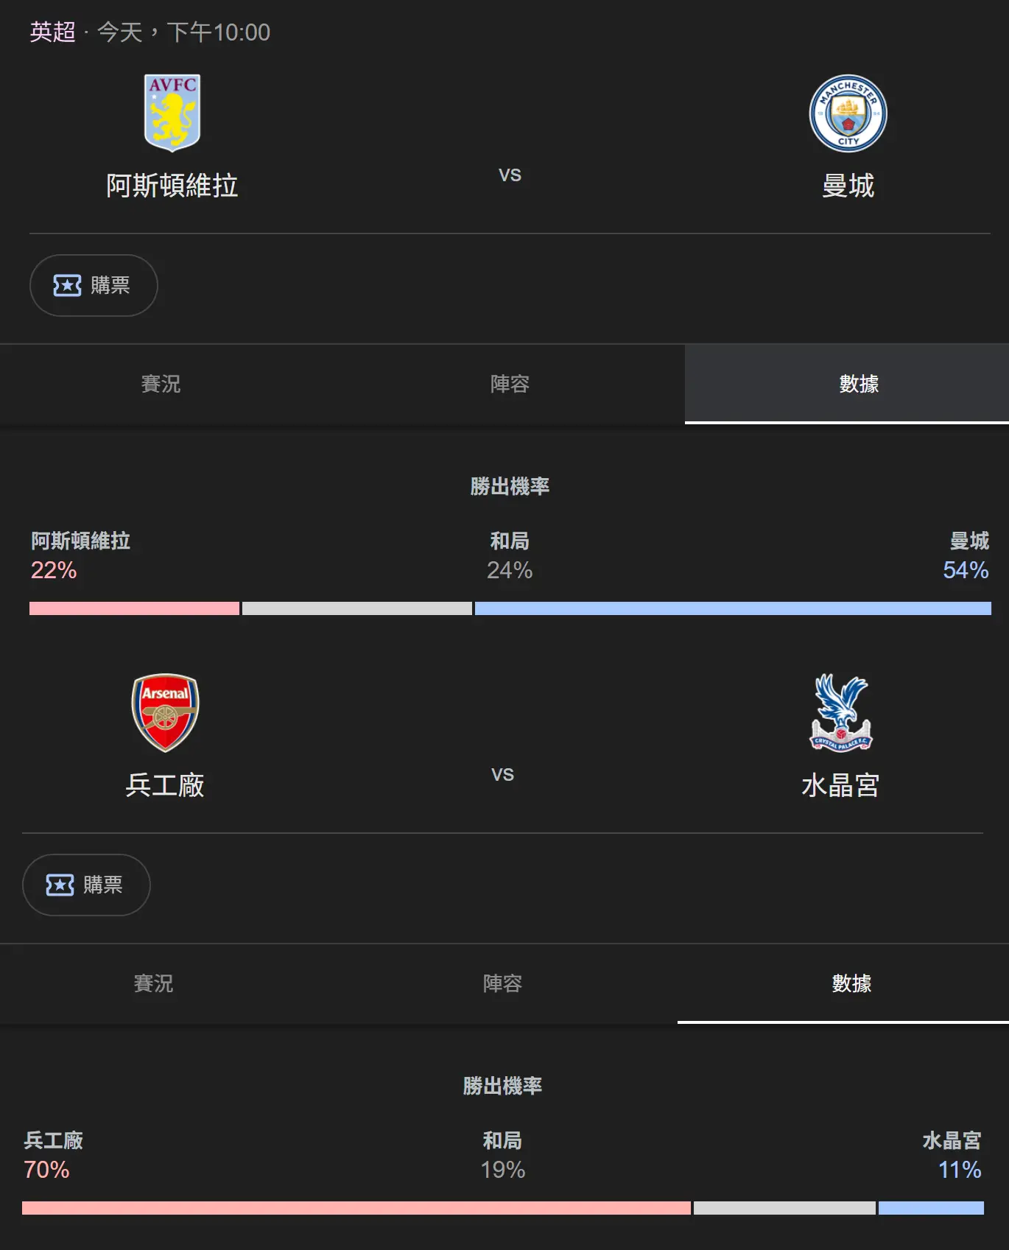
Task: Click the 英超 league link
Action: (52, 32)
